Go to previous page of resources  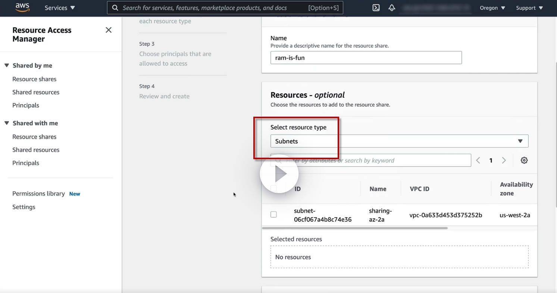pos(478,160)
